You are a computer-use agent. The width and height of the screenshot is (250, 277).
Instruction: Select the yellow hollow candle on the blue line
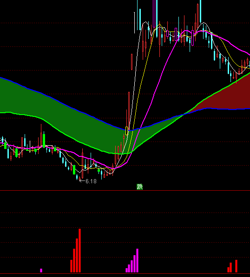(127, 131)
